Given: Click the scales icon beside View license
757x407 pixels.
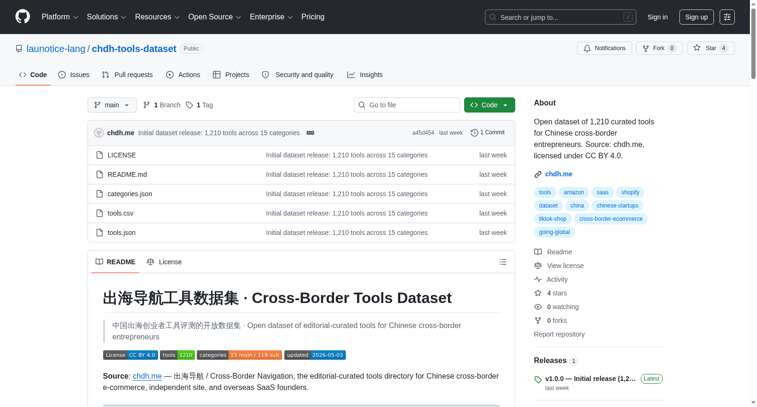Looking at the screenshot, I should pos(538,266).
